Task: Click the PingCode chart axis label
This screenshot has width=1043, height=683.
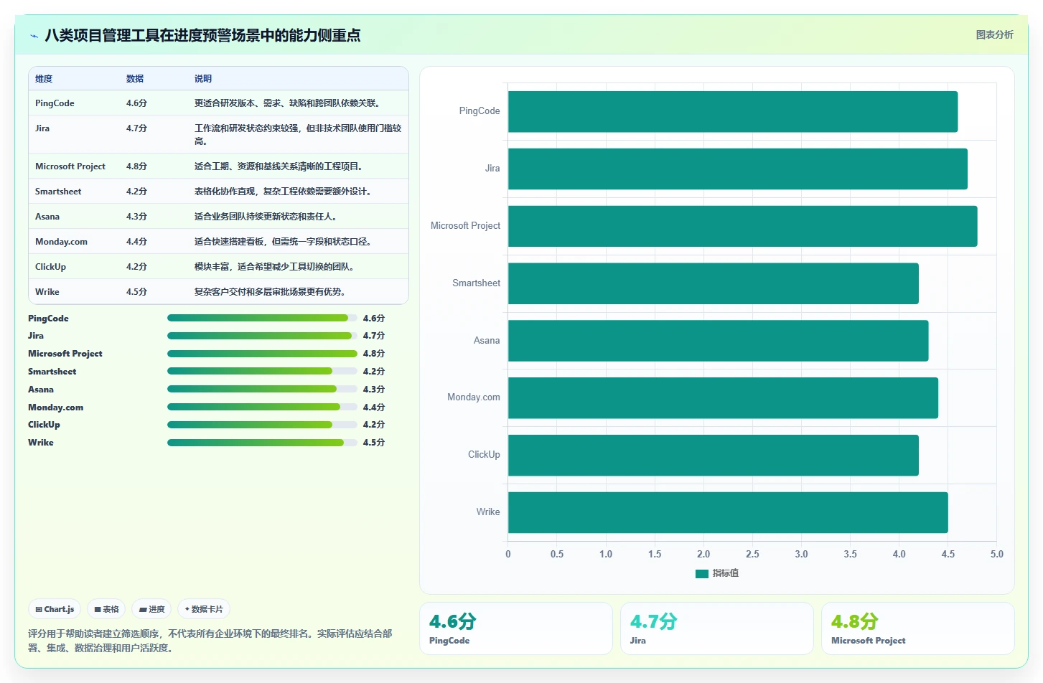Action: point(480,111)
